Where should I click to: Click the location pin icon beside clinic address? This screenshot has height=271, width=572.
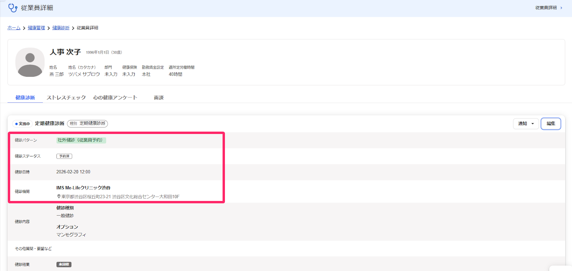[59, 196]
